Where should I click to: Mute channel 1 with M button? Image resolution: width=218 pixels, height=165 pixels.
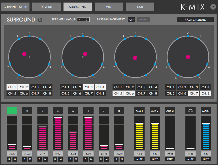(x=15, y=159)
